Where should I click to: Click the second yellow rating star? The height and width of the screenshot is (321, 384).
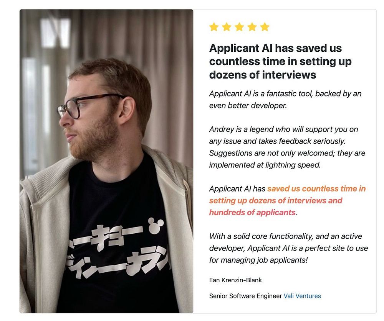point(227,27)
